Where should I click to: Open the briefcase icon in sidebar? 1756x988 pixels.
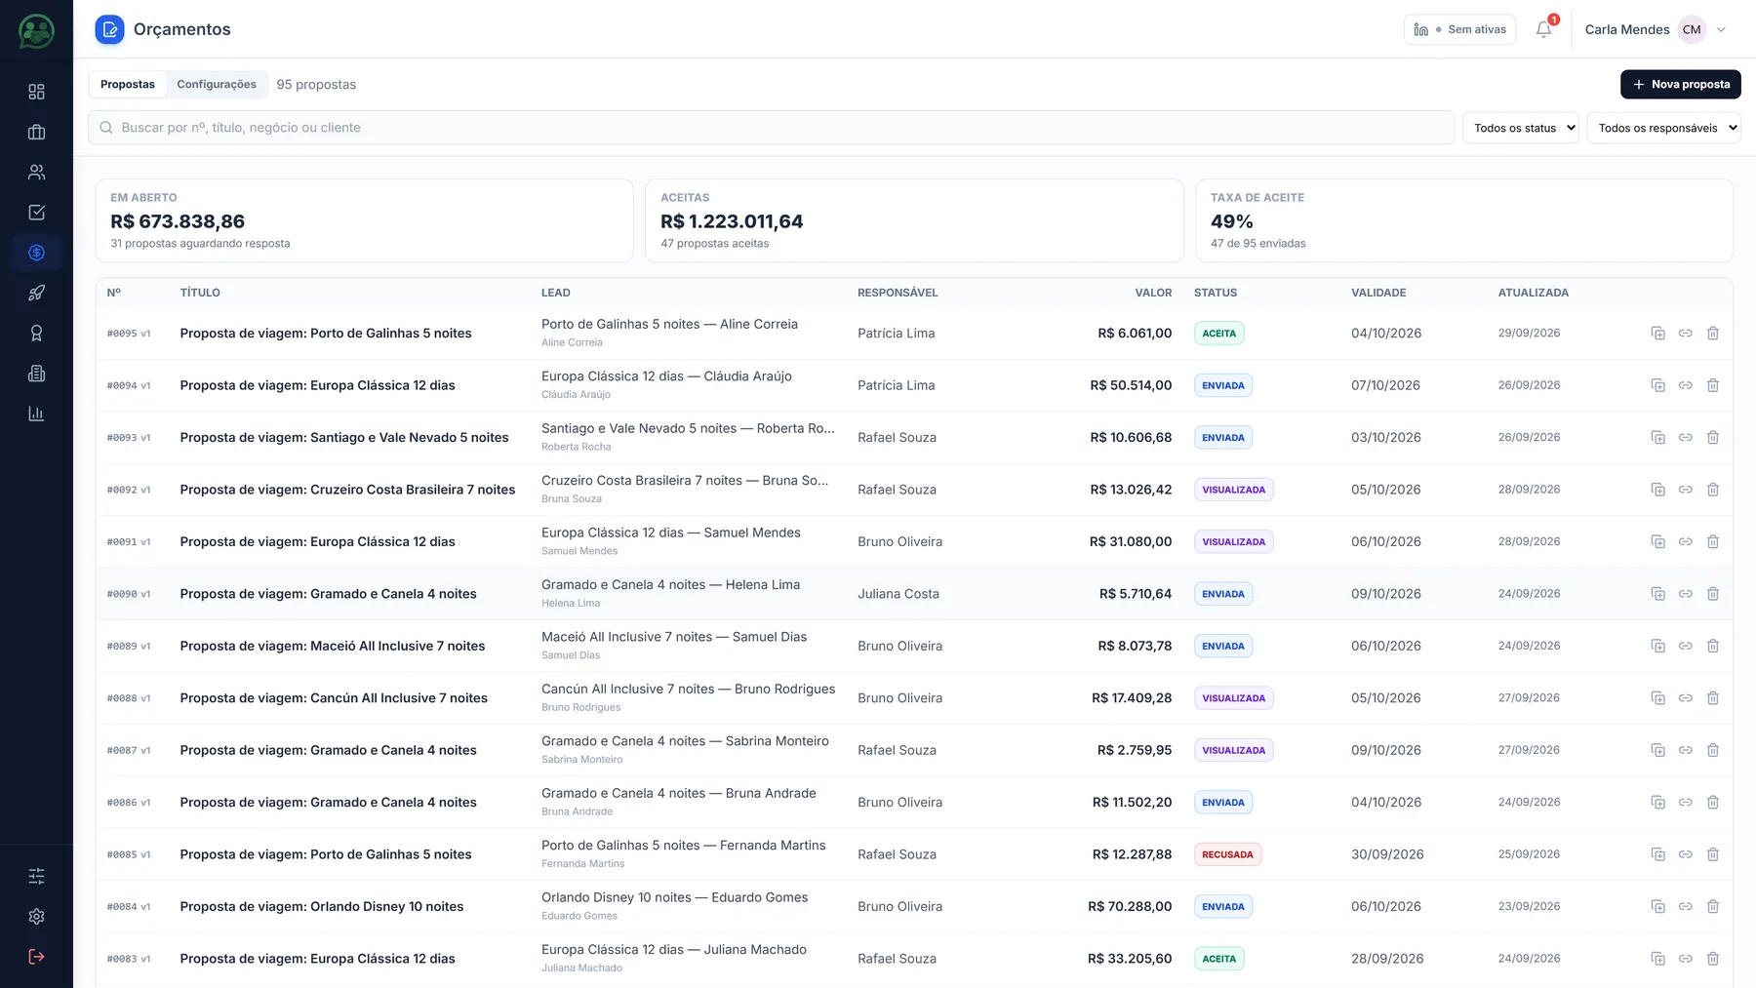coord(36,132)
